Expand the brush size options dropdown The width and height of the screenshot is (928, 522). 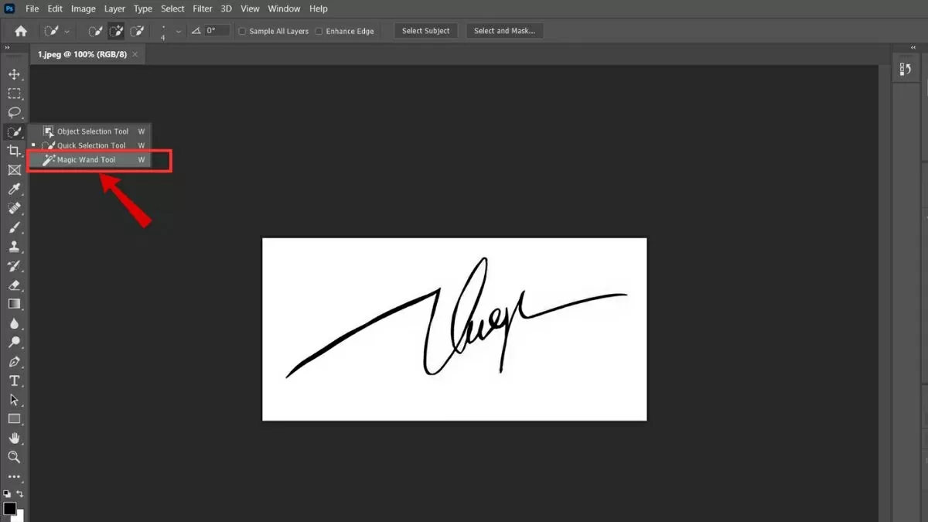coord(179,32)
